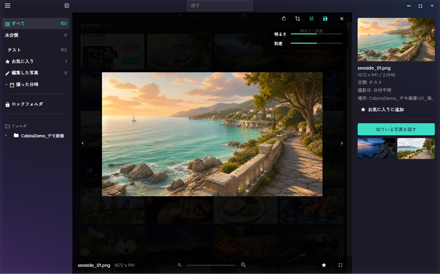Click the seaside_01.png filename in details panel
The image size is (440, 274).
(x=374, y=68)
